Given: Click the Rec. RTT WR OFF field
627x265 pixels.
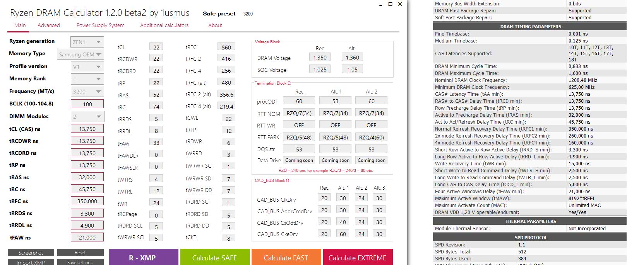Looking at the screenshot, I should (x=299, y=125).
